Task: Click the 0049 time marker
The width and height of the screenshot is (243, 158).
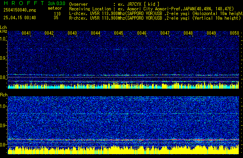Action: 211,33
